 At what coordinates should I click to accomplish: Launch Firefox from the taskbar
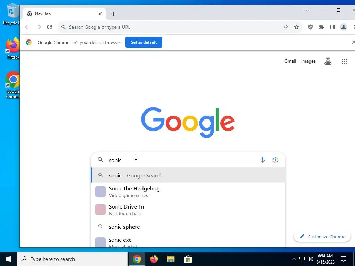pos(154,259)
